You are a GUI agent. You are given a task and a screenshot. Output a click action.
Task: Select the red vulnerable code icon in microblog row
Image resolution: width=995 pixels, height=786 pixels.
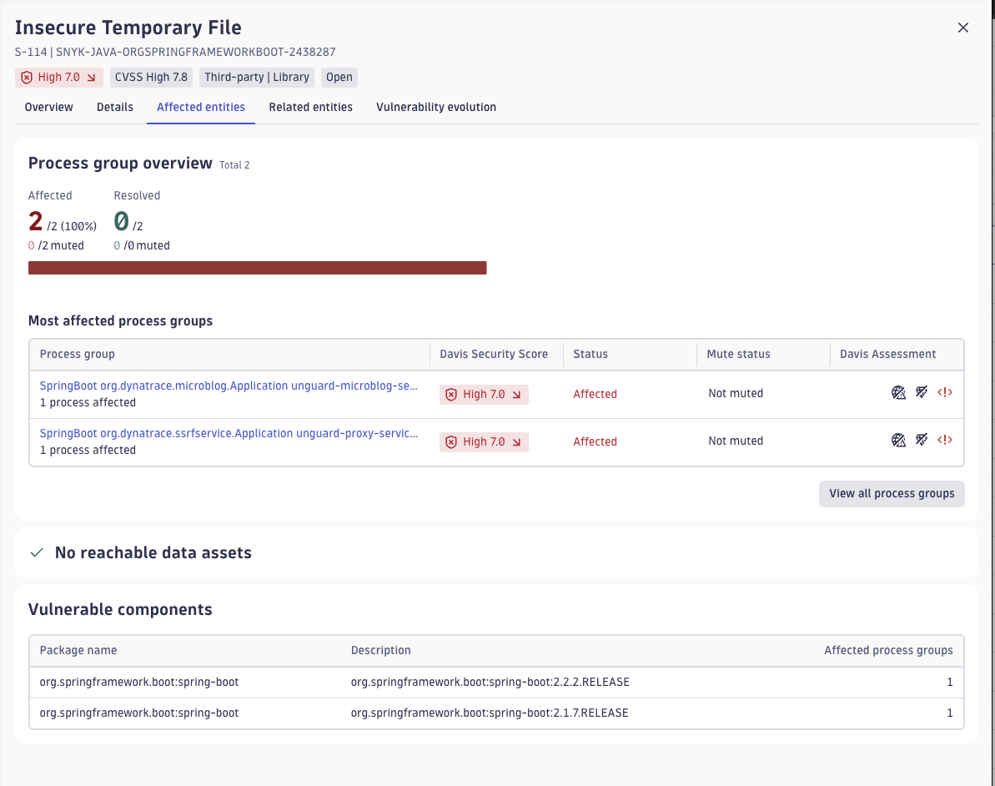tap(944, 392)
